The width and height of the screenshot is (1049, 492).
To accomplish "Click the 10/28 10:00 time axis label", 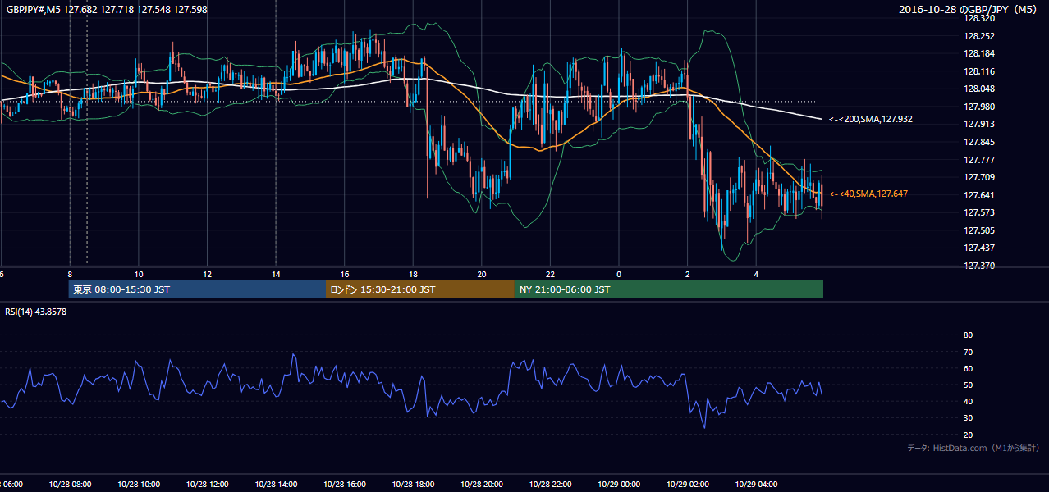I will [139, 485].
